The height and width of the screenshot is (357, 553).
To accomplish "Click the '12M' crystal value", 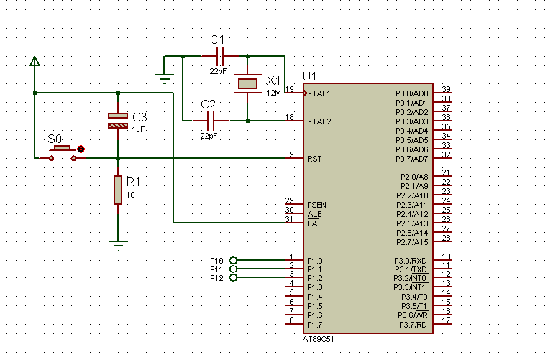I will coord(273,93).
